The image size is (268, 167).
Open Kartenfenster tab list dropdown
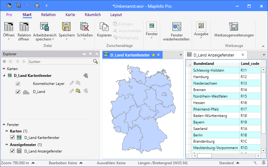pos(181,55)
